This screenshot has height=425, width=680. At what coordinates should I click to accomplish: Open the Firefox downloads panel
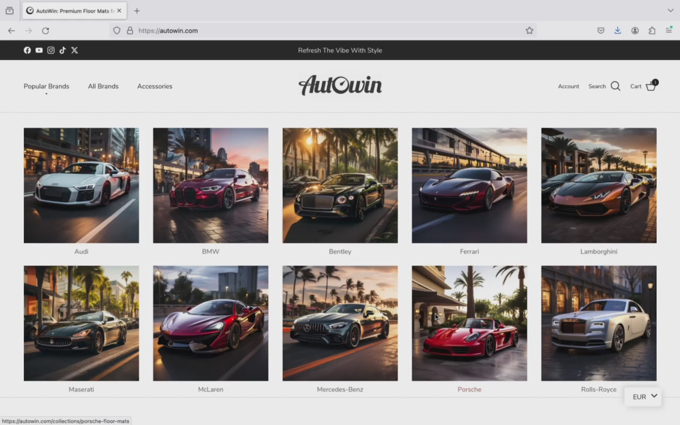[617, 31]
